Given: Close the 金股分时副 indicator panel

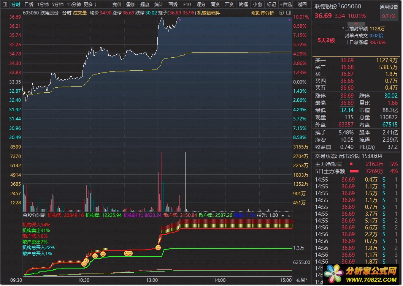Looking at the screenshot, I should pyautogui.click(x=289, y=216).
